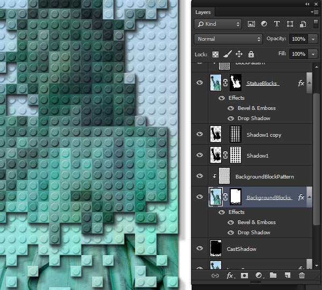Select the StatueBlocks layer mask thumbnail

pyautogui.click(x=236, y=83)
